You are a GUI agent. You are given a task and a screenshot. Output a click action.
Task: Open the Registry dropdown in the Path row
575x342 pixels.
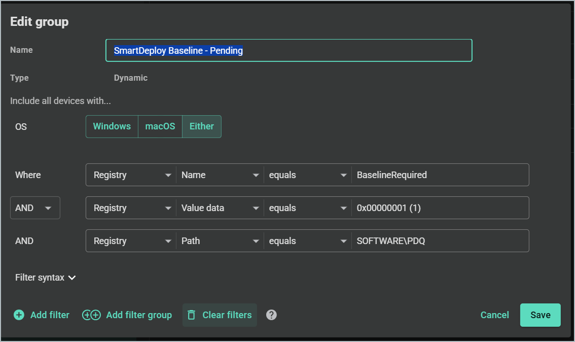(x=131, y=241)
